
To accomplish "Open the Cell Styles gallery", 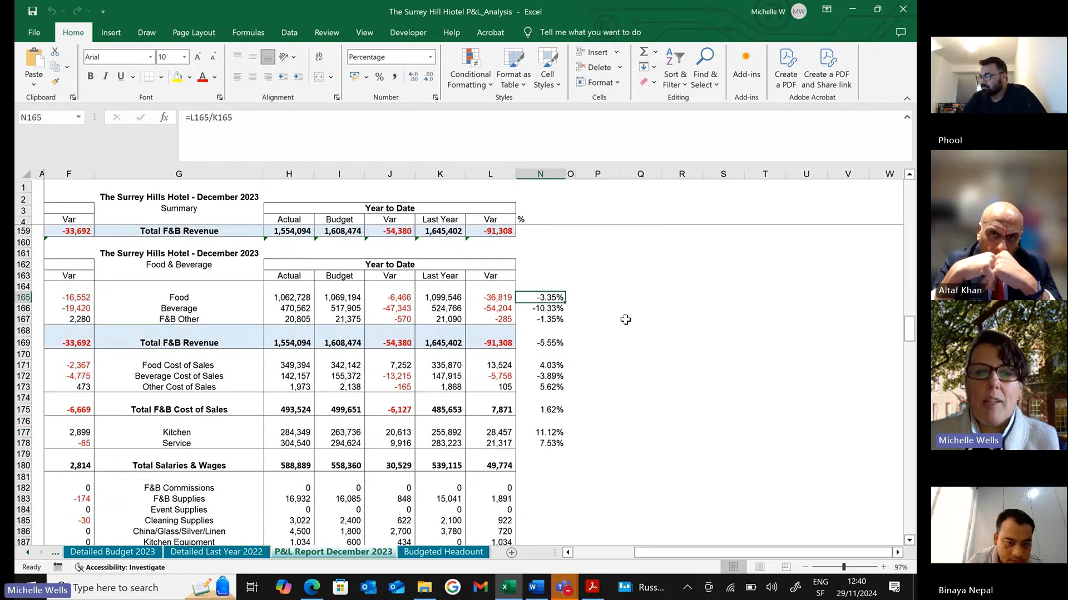I will (547, 68).
